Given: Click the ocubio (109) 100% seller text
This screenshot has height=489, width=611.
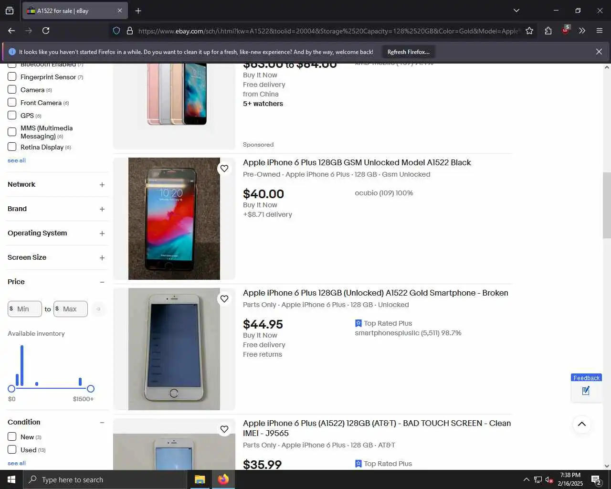Looking at the screenshot, I should pos(384,193).
